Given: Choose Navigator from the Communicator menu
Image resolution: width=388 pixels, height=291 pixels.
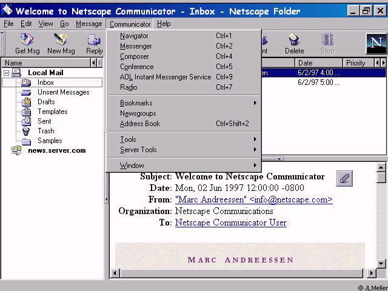Looking at the screenshot, I should (184, 36).
